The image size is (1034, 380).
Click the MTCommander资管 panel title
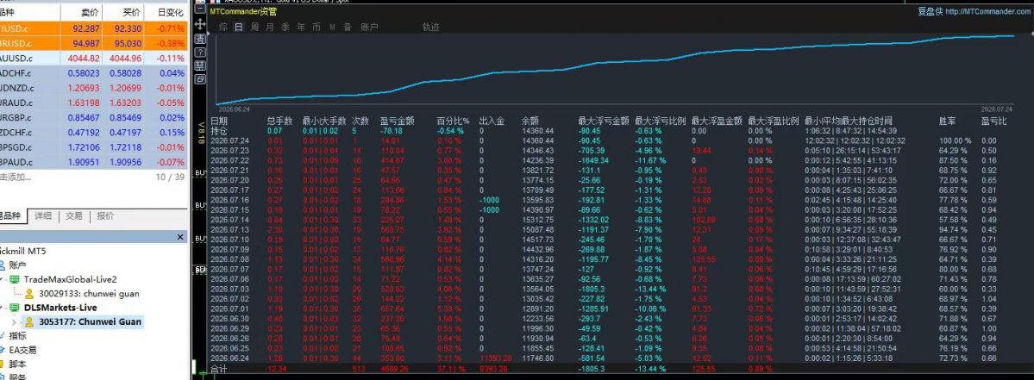243,11
